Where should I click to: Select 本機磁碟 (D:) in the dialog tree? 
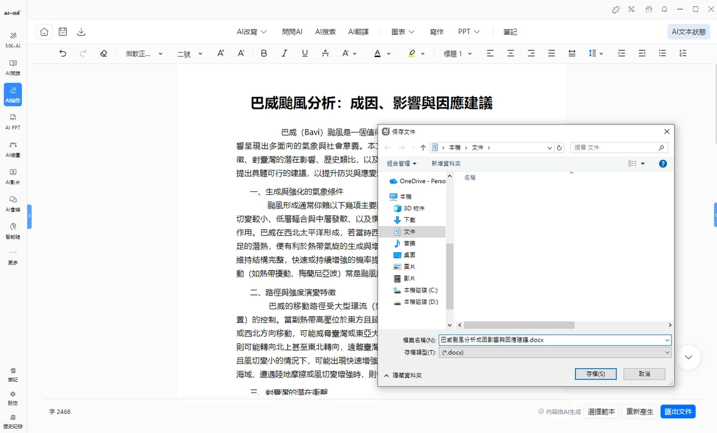click(416, 302)
